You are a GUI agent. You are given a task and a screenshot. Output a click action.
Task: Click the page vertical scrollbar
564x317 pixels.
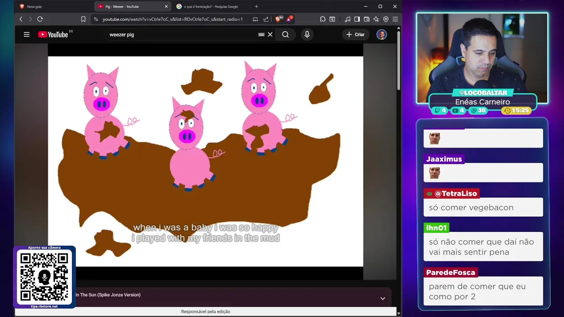point(399,59)
